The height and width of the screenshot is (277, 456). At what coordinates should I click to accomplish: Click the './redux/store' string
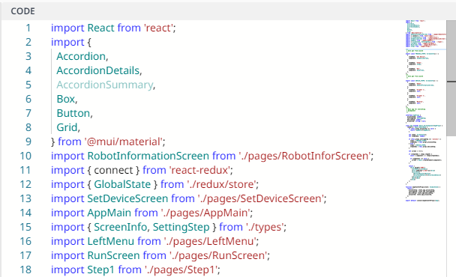pos(221,184)
